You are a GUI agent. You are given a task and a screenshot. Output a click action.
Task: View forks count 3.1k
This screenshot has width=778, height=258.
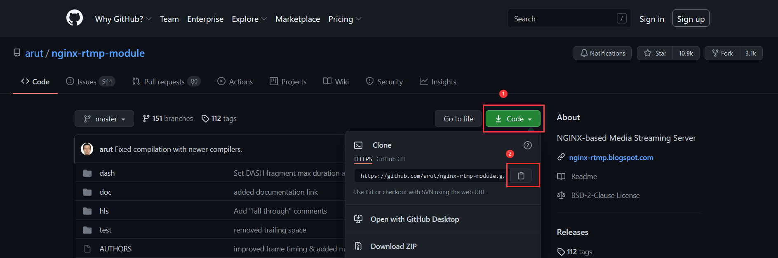click(751, 53)
